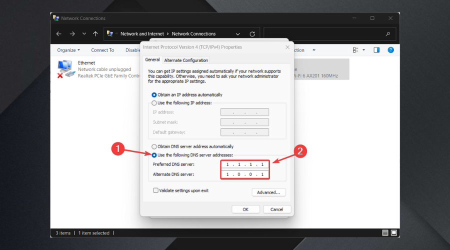Screen dimensions: 450x250
Task: Click the Preferred DNS server field
Action: pos(245,164)
